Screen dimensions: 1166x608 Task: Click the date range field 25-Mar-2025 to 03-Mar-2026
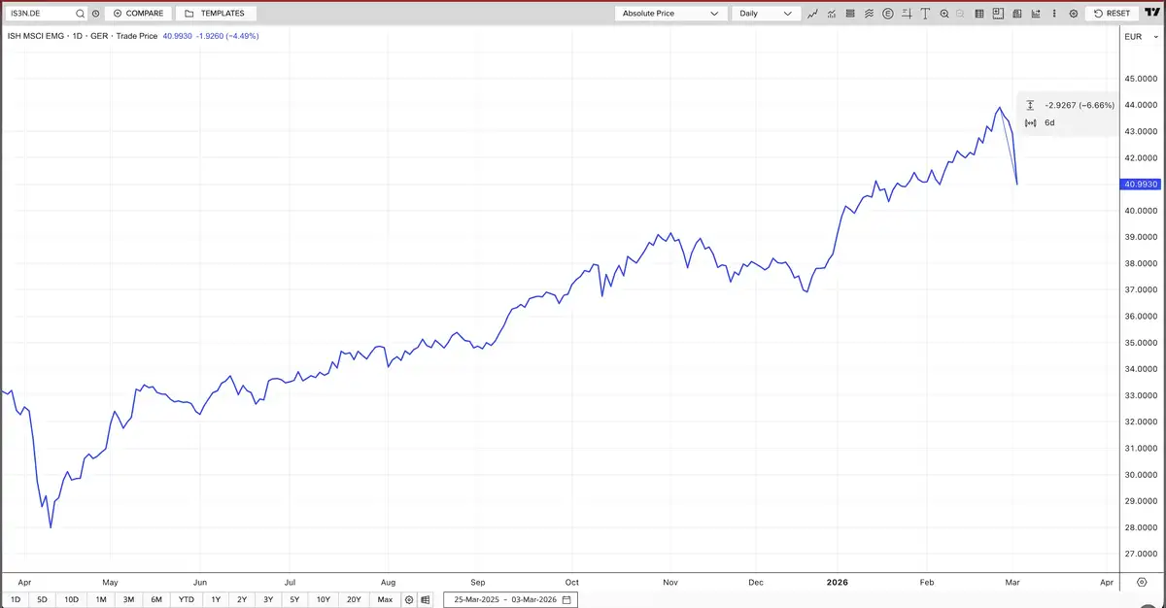[x=510, y=599]
